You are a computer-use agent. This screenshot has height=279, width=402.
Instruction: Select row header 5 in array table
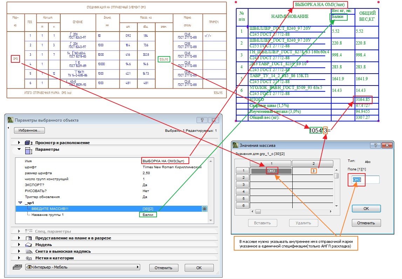[x=242, y=198]
